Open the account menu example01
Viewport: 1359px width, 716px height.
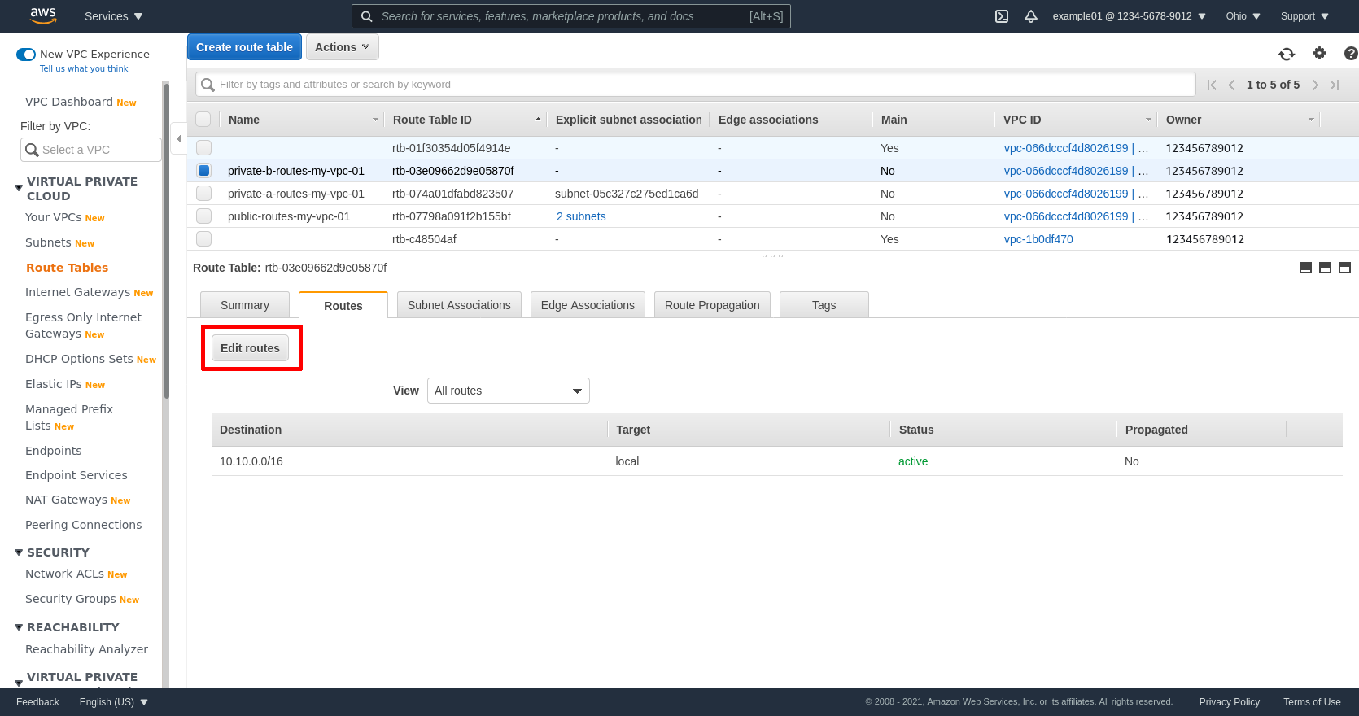(1129, 16)
